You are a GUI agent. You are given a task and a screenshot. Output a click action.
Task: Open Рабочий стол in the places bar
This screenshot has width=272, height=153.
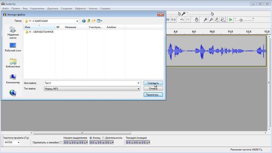coord(13,47)
